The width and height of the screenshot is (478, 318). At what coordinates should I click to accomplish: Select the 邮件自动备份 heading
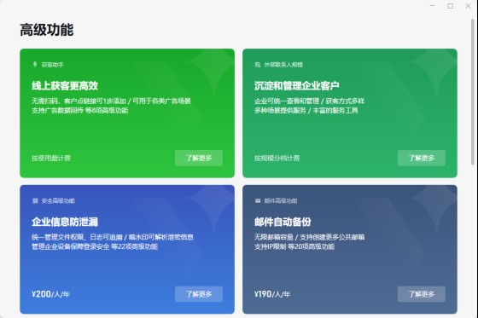click(x=283, y=222)
